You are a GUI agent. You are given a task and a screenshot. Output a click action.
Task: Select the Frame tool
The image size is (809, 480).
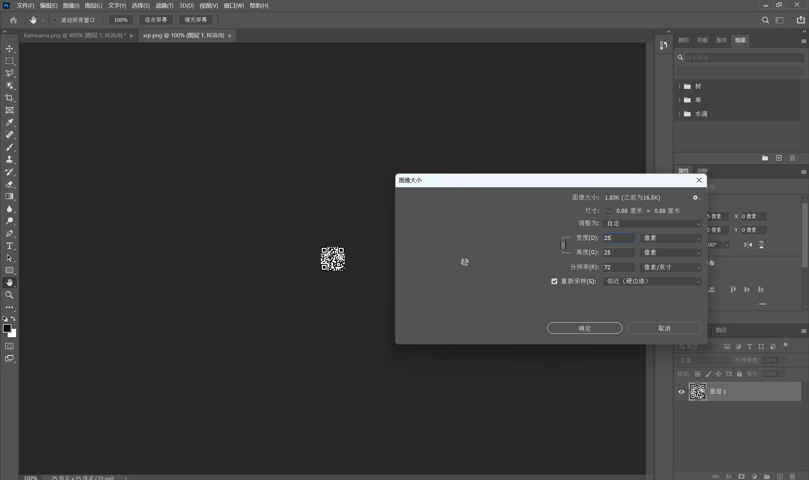[9, 110]
